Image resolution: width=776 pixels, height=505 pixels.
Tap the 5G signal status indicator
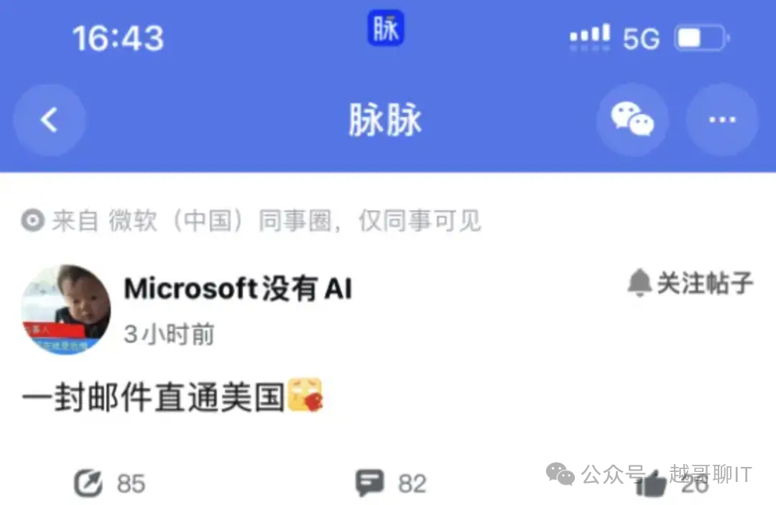pyautogui.click(x=641, y=39)
